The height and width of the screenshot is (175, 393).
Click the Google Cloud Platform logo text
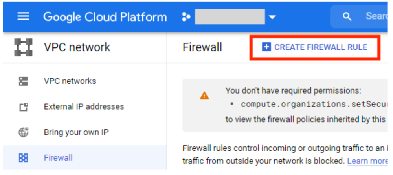pos(105,17)
